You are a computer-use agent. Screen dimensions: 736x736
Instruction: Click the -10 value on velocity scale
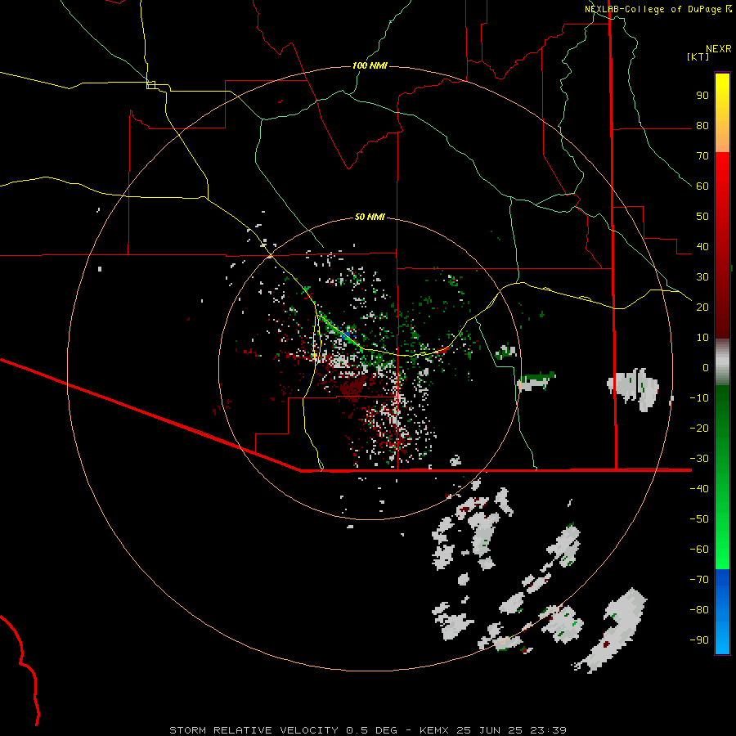pyautogui.click(x=699, y=398)
